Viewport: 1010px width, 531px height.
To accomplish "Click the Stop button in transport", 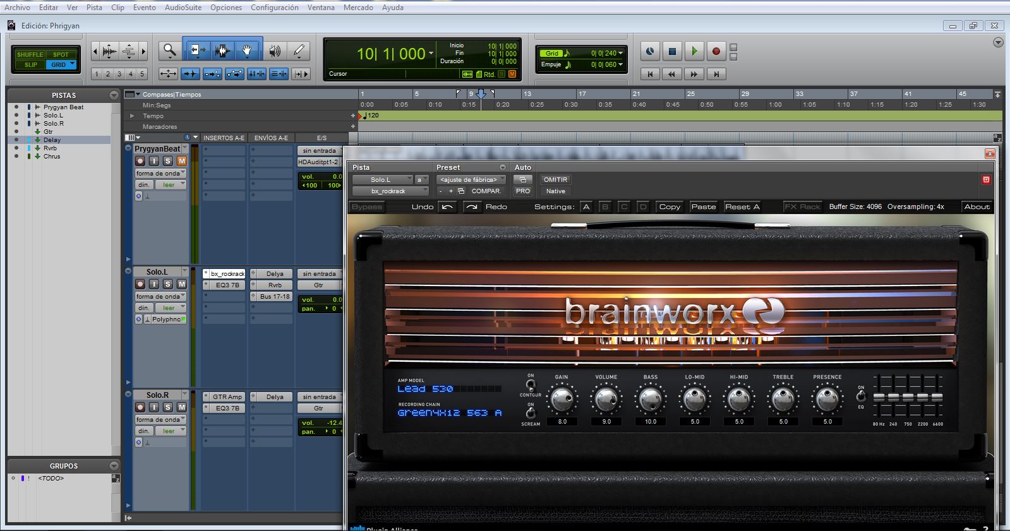I will [672, 51].
